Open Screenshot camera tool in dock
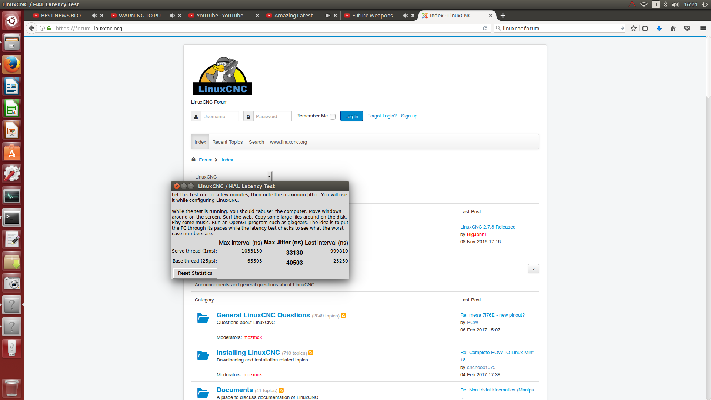This screenshot has width=711, height=400. (12, 283)
